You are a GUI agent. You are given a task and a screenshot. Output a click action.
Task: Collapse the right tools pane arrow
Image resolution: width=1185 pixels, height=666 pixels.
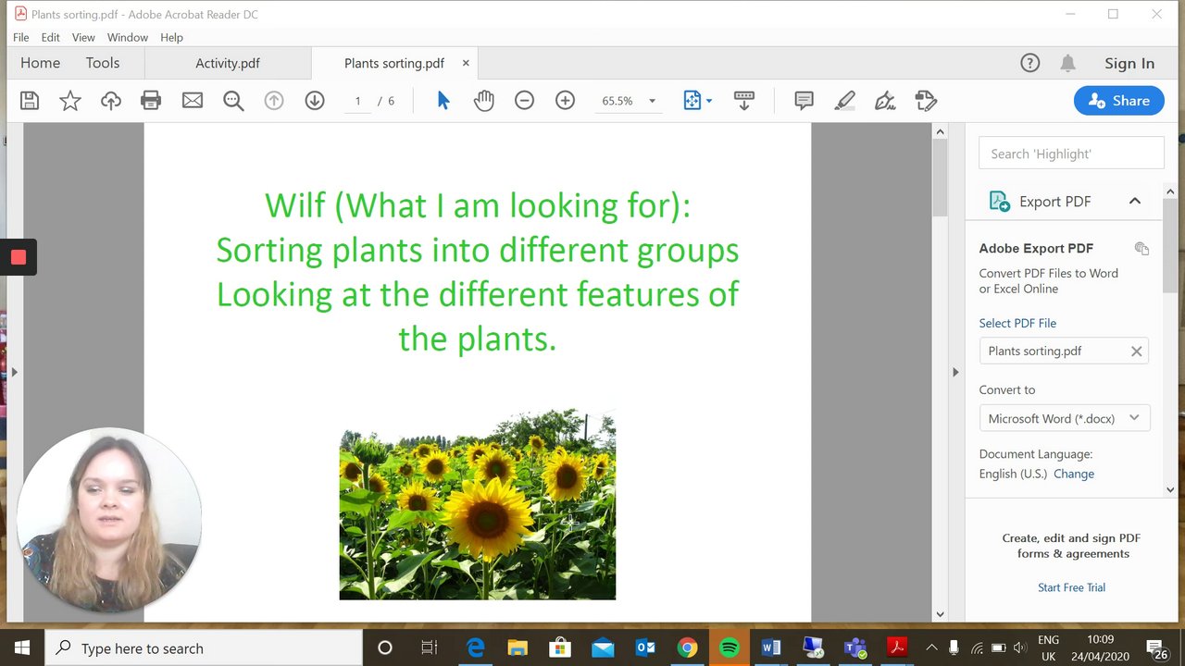(x=955, y=372)
